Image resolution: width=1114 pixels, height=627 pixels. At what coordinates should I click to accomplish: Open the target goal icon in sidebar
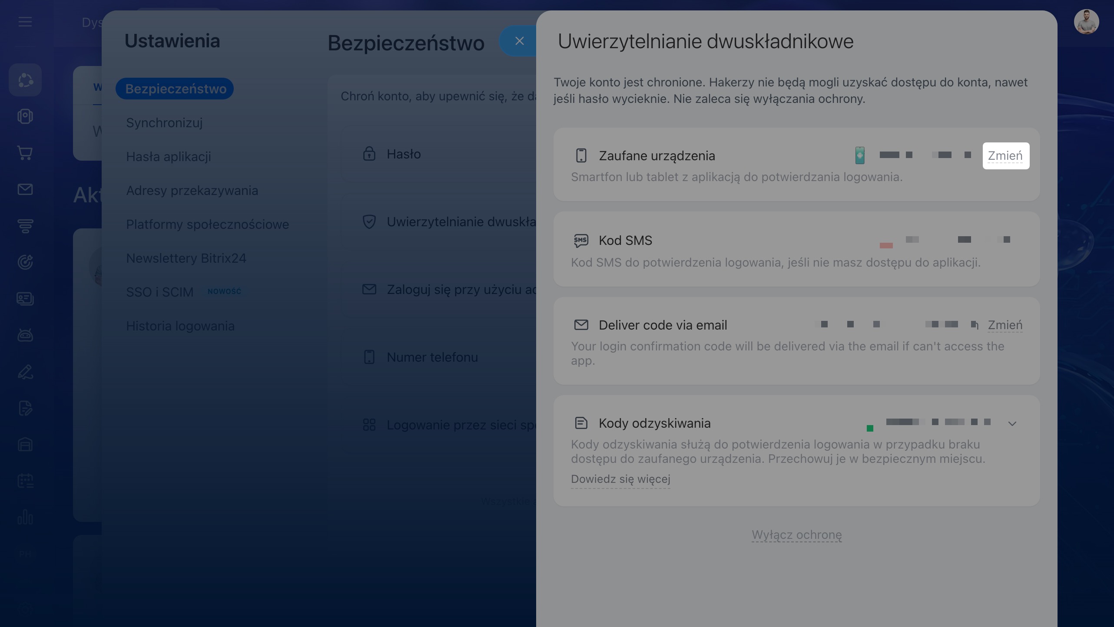pos(25,262)
